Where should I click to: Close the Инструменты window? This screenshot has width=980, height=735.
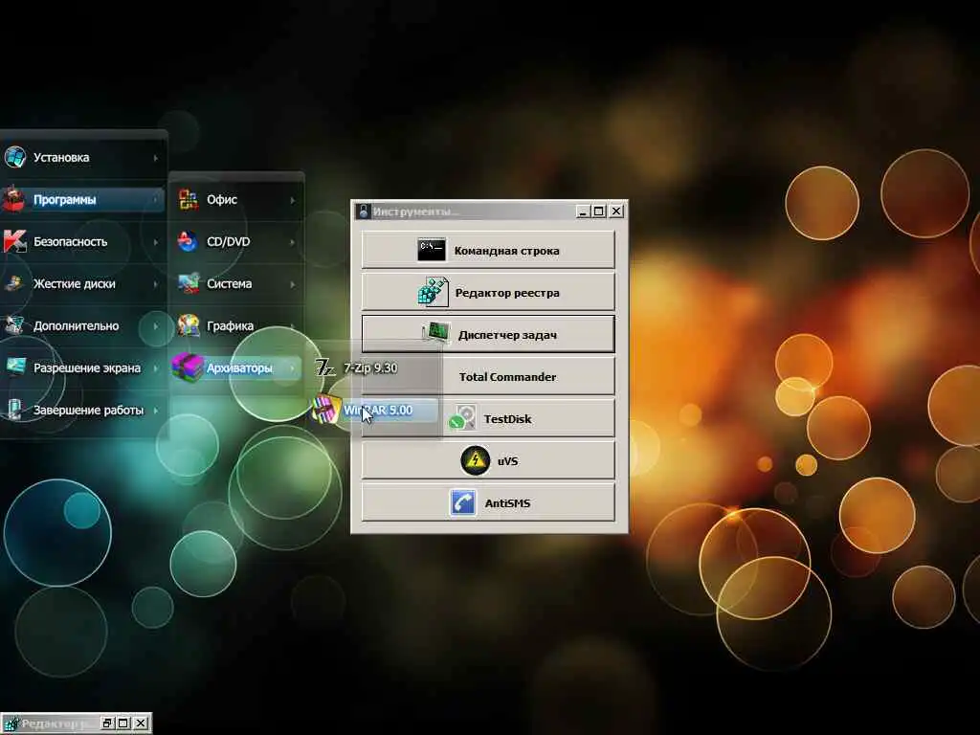[x=616, y=212]
